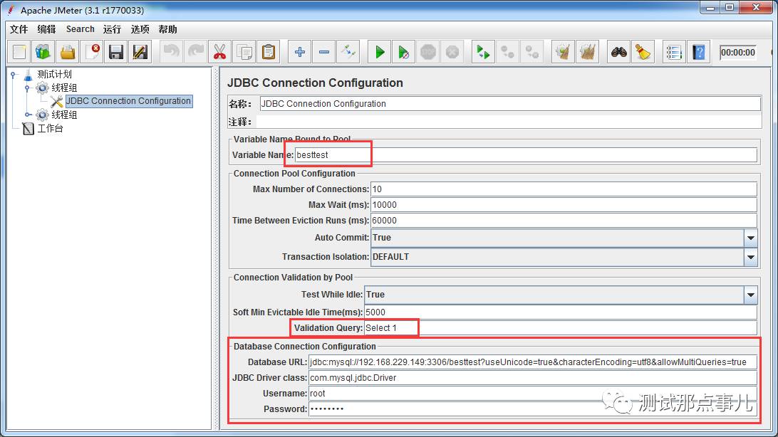Click the Remote Shutdown All icon

click(532, 52)
